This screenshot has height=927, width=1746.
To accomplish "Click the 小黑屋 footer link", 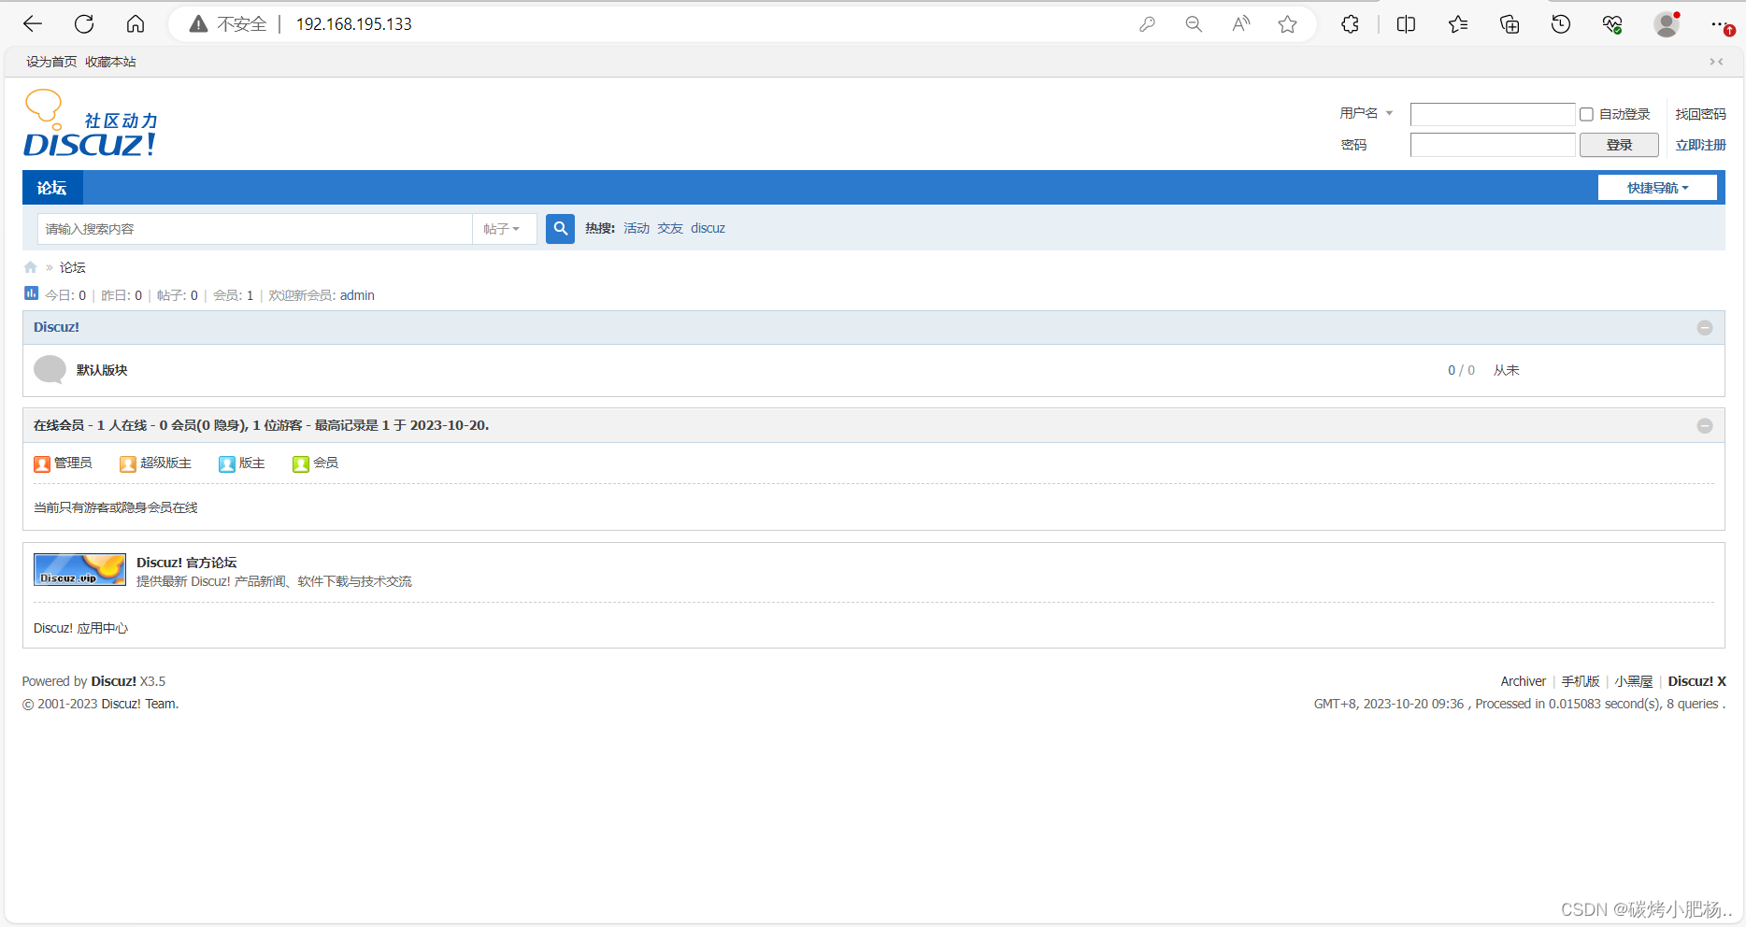I will click(1634, 681).
